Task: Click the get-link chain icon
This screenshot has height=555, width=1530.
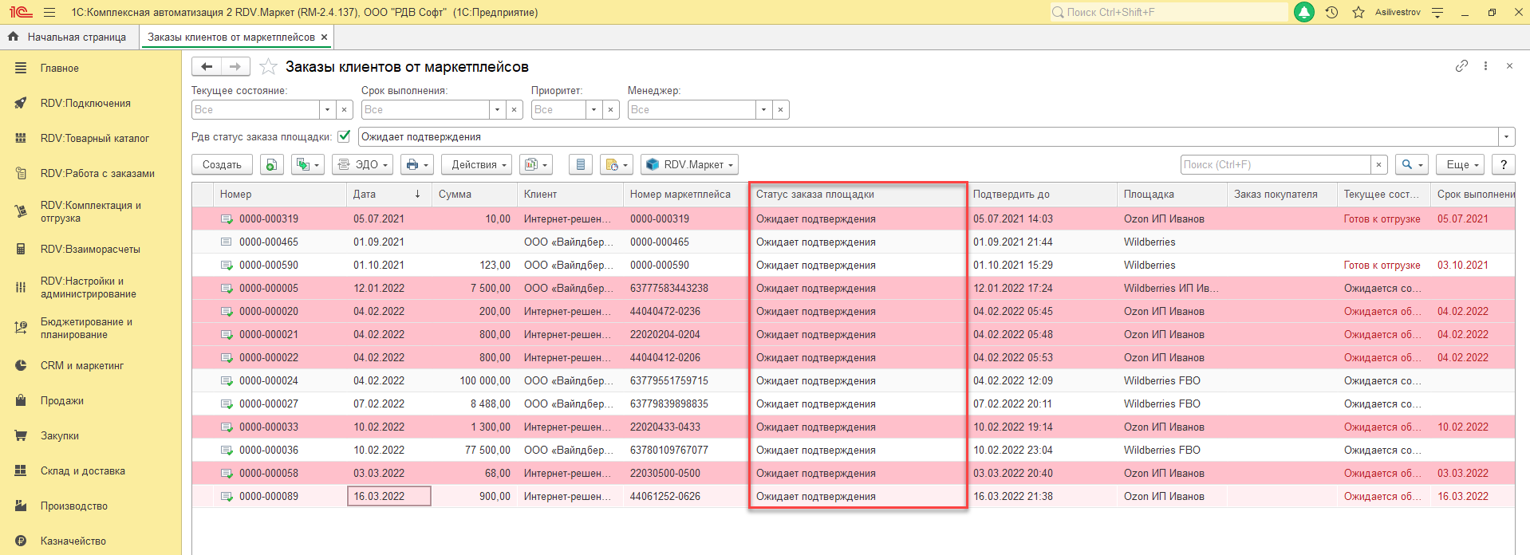Action: (x=1461, y=66)
